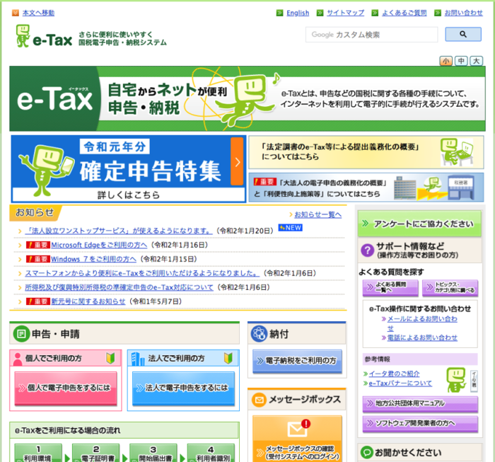Open the よくあるご質問 link
The height and width of the screenshot is (462, 495).
click(404, 13)
